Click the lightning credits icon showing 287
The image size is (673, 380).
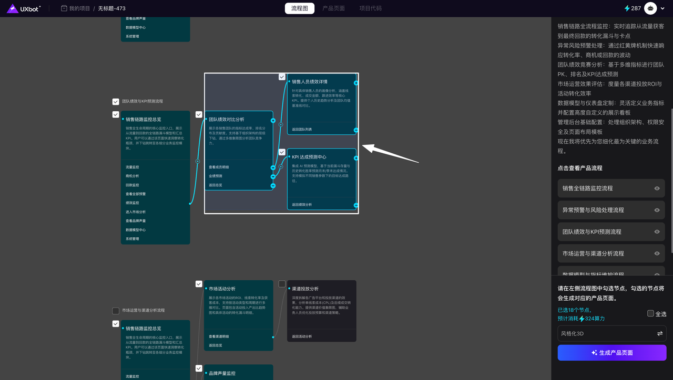tap(627, 8)
